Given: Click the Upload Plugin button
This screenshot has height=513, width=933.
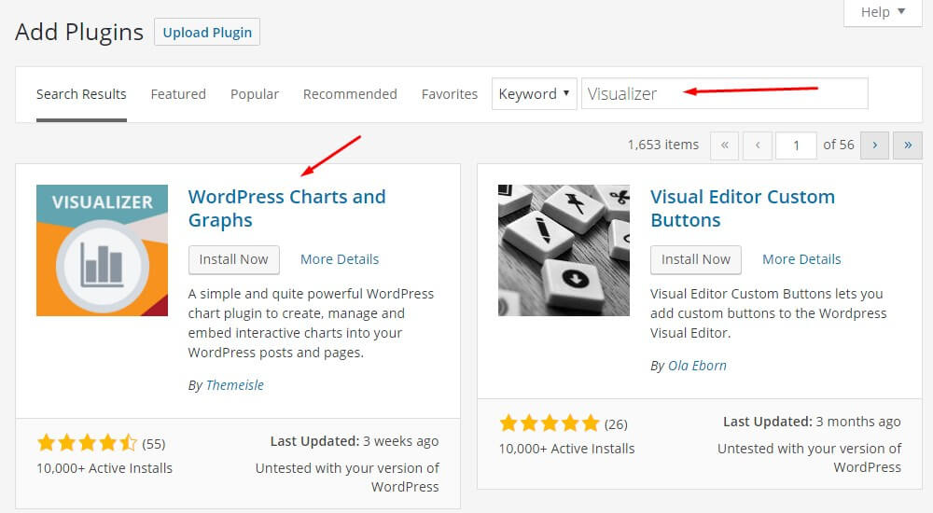Looking at the screenshot, I should click(x=206, y=32).
